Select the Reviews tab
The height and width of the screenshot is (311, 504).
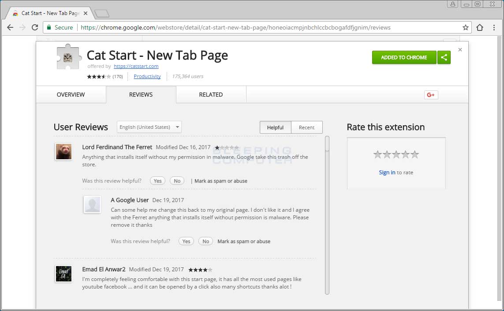coord(141,94)
